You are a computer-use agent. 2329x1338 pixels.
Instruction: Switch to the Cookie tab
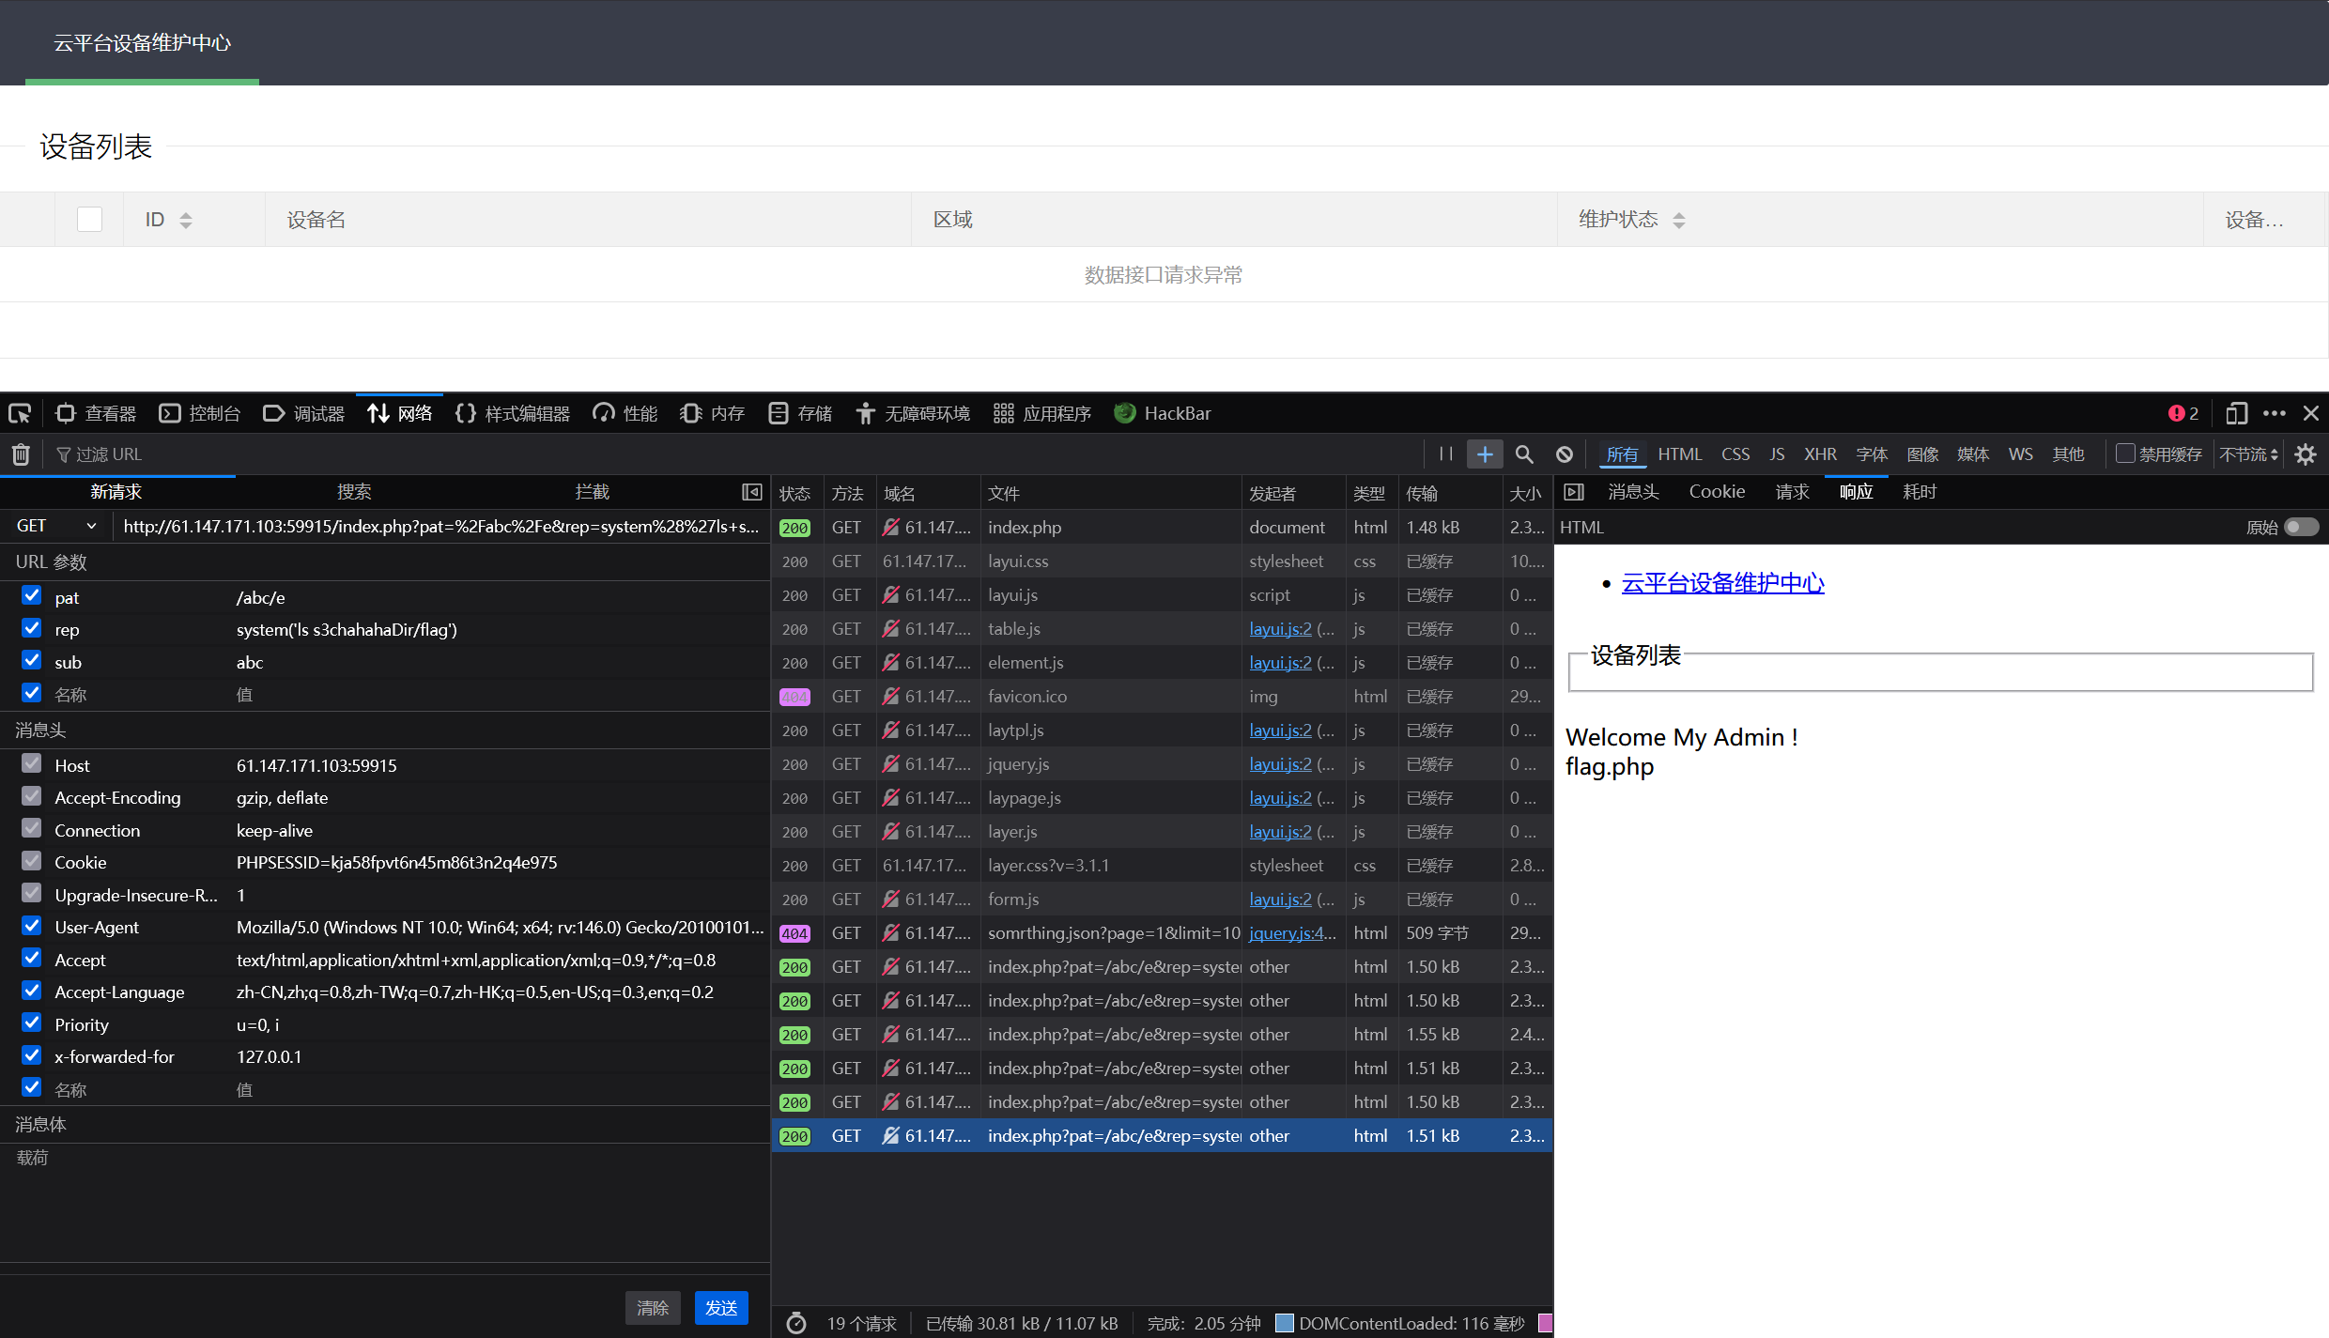1716,492
